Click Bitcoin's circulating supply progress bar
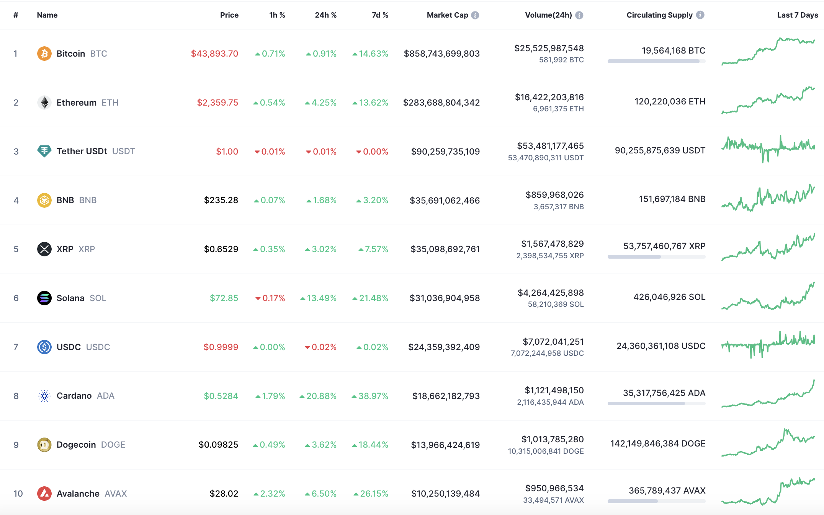This screenshot has height=515, width=824. pyautogui.click(x=656, y=61)
